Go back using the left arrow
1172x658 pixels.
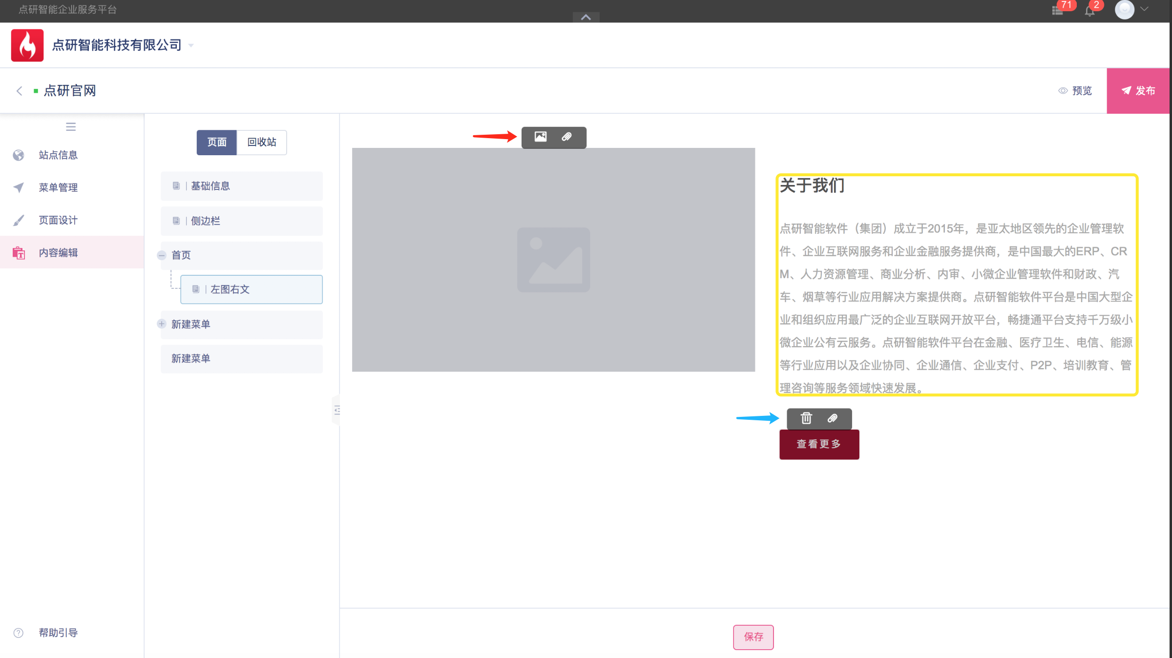pos(20,91)
